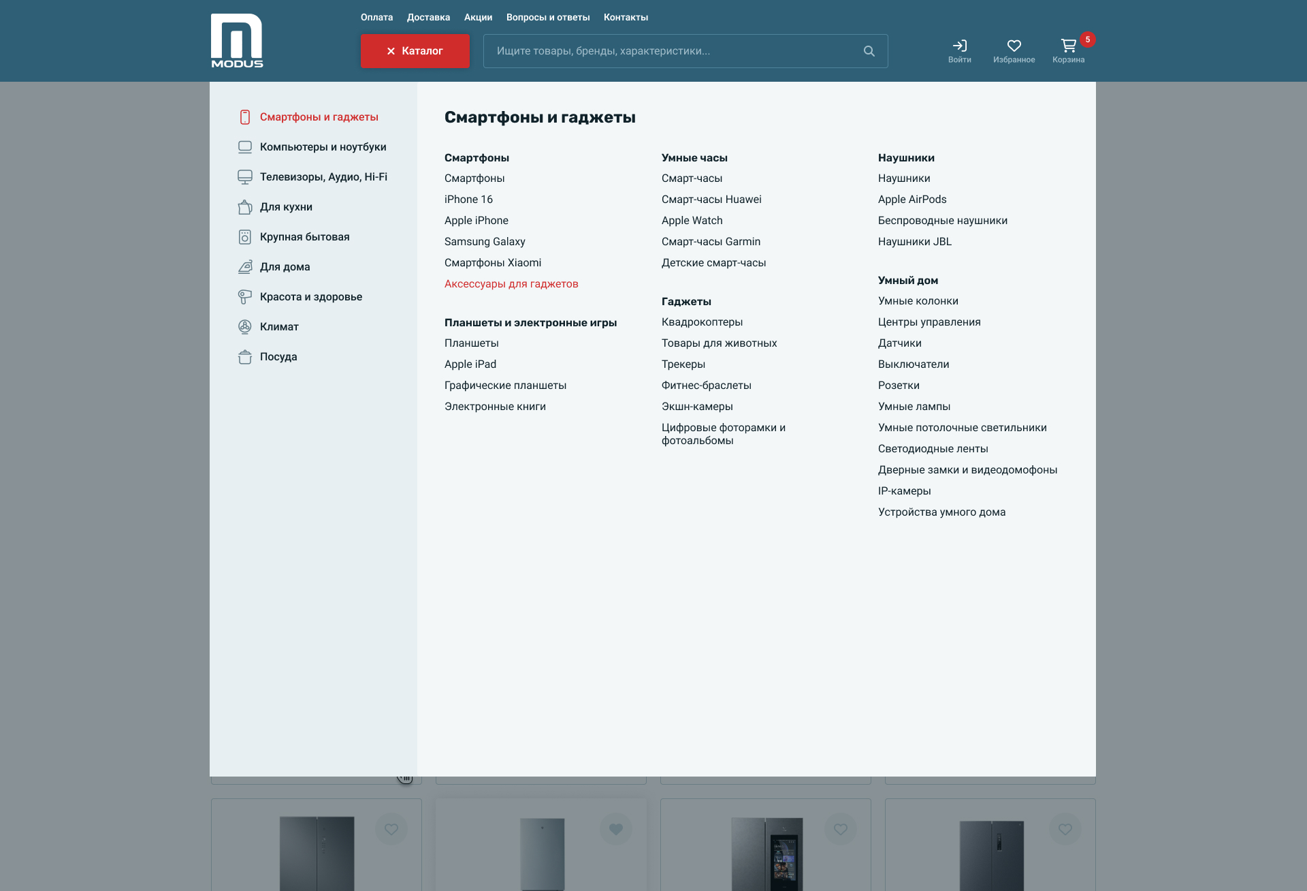Open Умные часы heading link
The height and width of the screenshot is (891, 1307).
(x=694, y=158)
